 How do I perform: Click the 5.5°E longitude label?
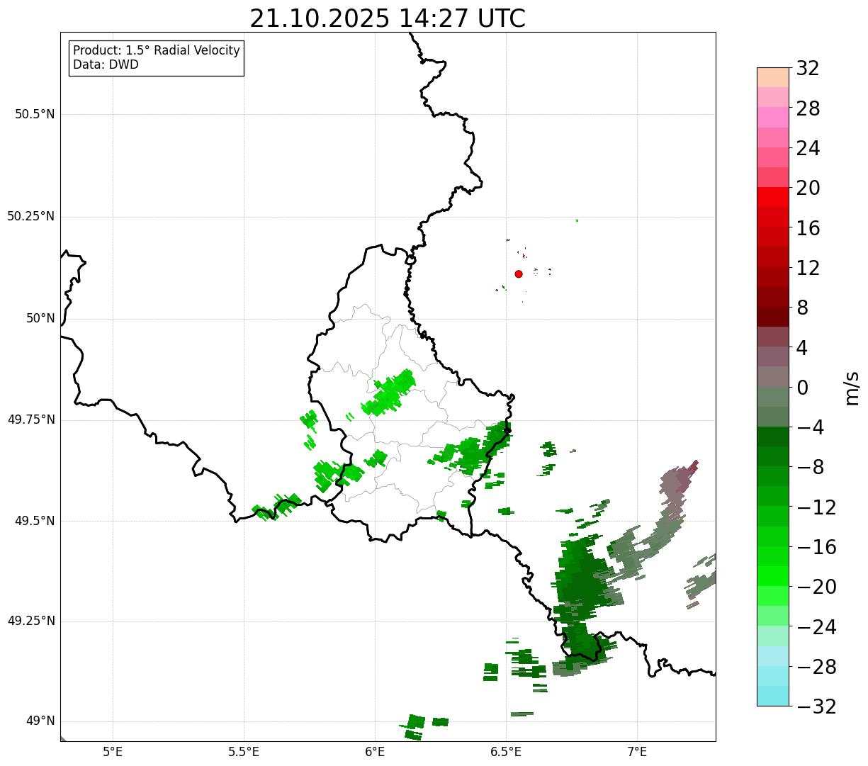tap(244, 751)
